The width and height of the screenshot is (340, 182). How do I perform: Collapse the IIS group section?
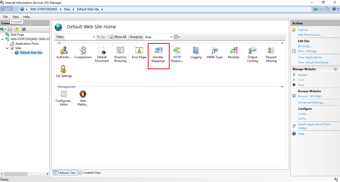point(282,43)
